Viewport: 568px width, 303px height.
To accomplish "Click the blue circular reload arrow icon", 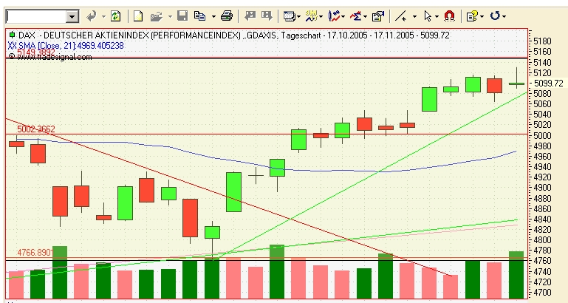I will point(495,16).
